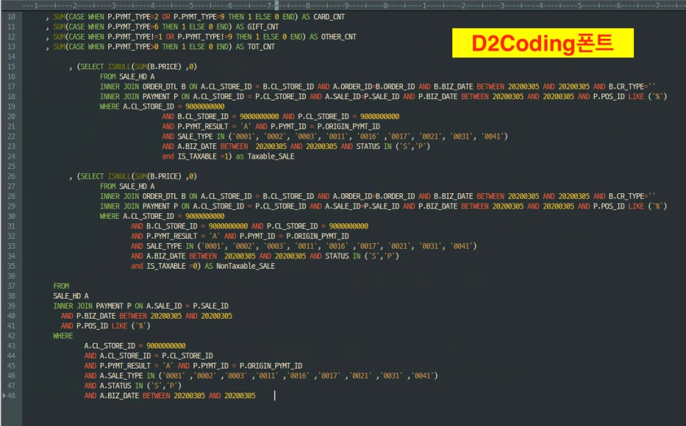This screenshot has width=686, height=426.
Task: Click SALE_TYPE on line 33
Action: pos(164,246)
